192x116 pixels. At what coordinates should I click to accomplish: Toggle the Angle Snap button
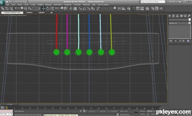[84, 9]
